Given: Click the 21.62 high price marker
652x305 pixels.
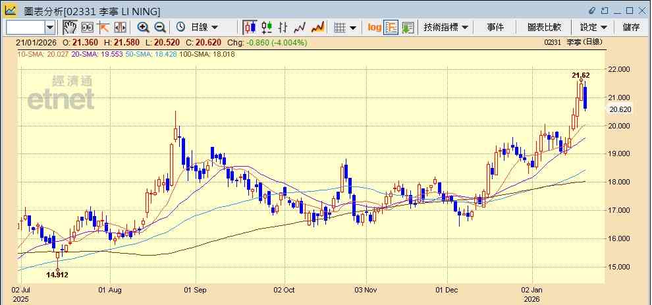Looking at the screenshot, I should click(580, 75).
